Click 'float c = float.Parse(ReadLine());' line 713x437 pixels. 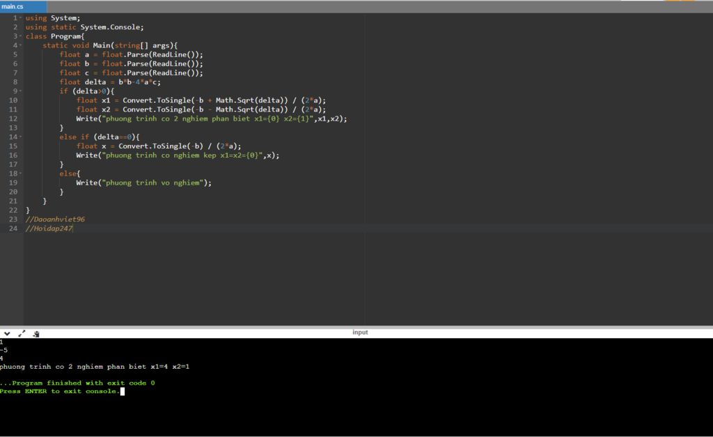click(x=132, y=72)
